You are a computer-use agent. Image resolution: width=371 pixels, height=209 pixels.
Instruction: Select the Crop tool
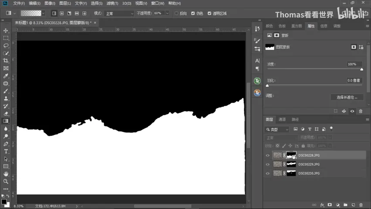[x=6, y=61]
